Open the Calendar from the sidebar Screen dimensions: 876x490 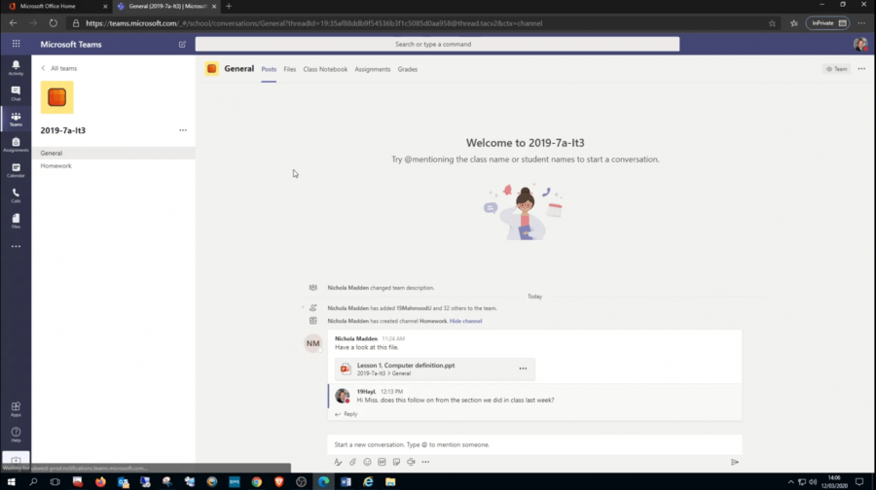click(x=16, y=169)
